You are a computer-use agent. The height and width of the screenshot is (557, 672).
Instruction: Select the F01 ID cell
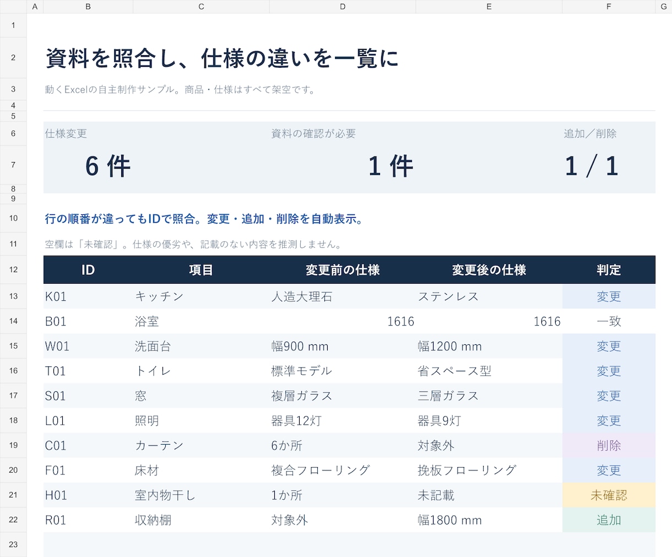click(88, 470)
